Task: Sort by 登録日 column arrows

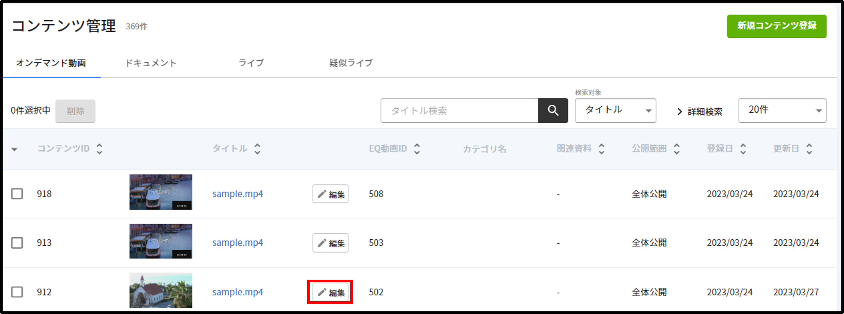Action: tap(743, 149)
